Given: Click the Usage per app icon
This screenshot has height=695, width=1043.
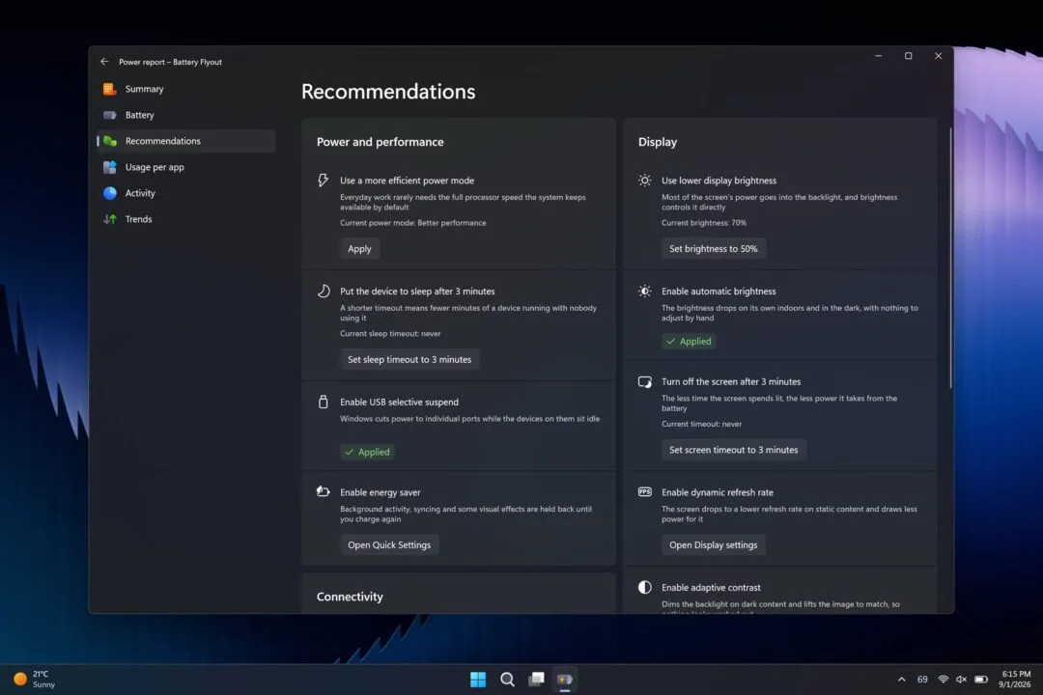Looking at the screenshot, I should pyautogui.click(x=110, y=167).
